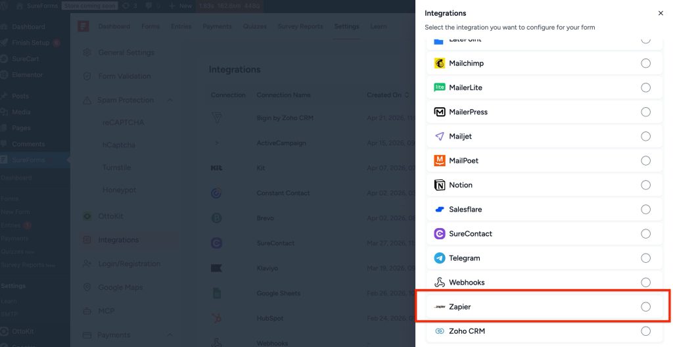This screenshot has width=673, height=347.
Task: Click the MailerPress logo icon
Action: (440, 112)
